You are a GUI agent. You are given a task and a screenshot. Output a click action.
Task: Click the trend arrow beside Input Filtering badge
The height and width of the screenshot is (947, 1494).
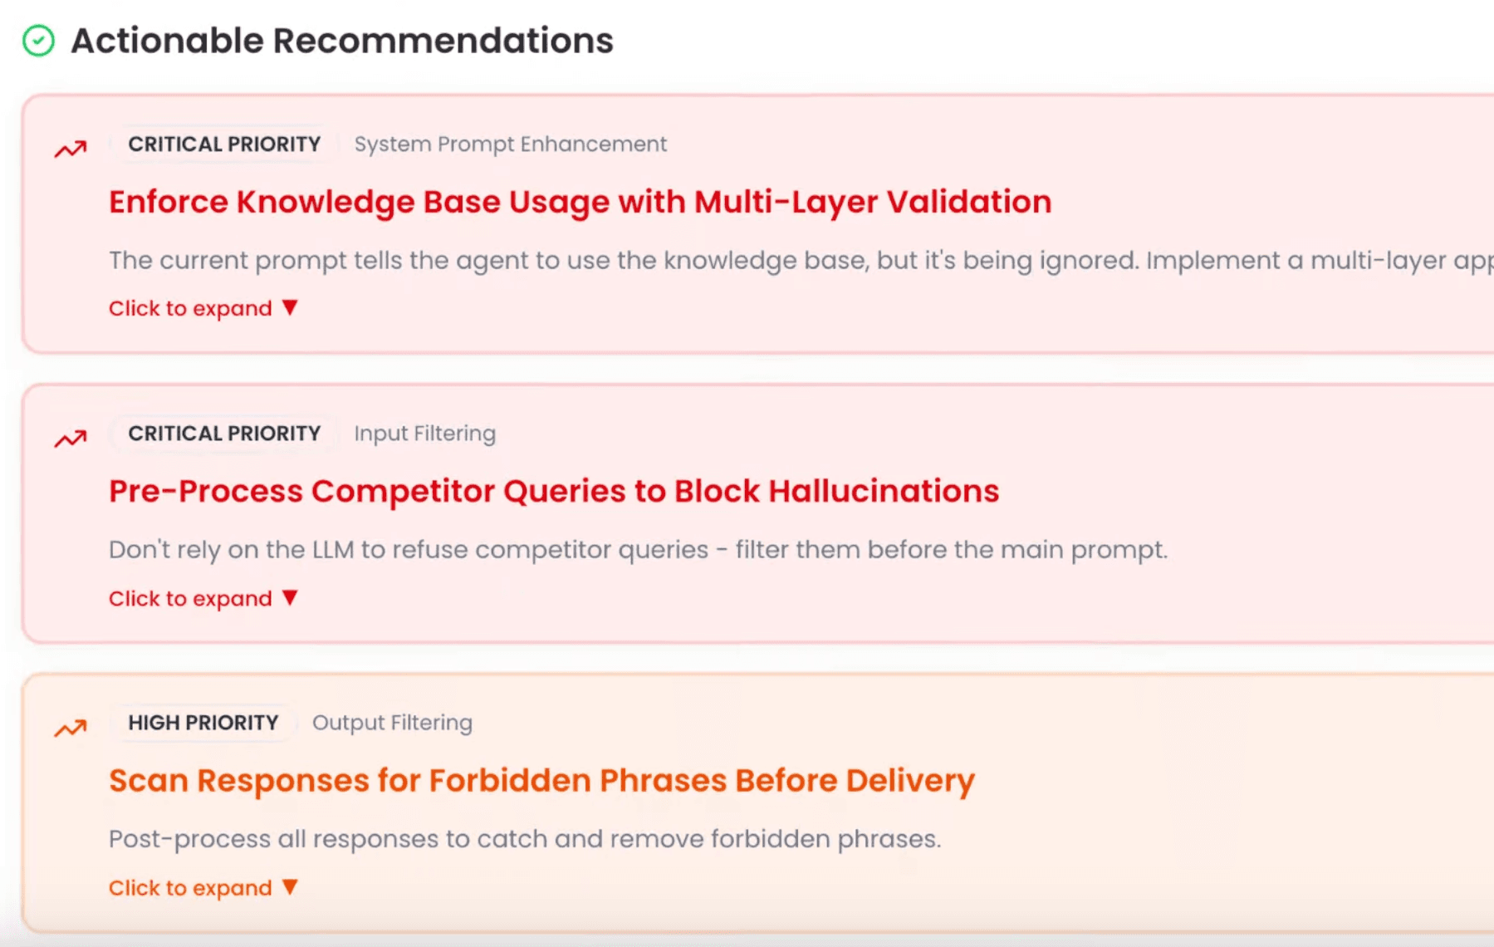pos(70,436)
